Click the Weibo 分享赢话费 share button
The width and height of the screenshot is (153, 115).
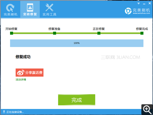[x=29, y=72]
